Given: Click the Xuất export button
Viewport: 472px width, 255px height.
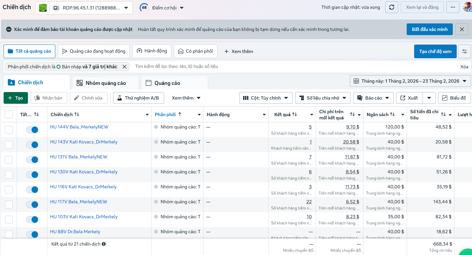Looking at the screenshot, I should [x=410, y=98].
